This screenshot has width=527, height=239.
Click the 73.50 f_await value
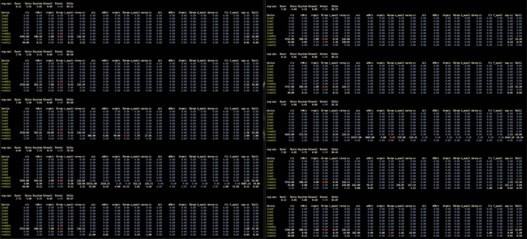coord(235,187)
